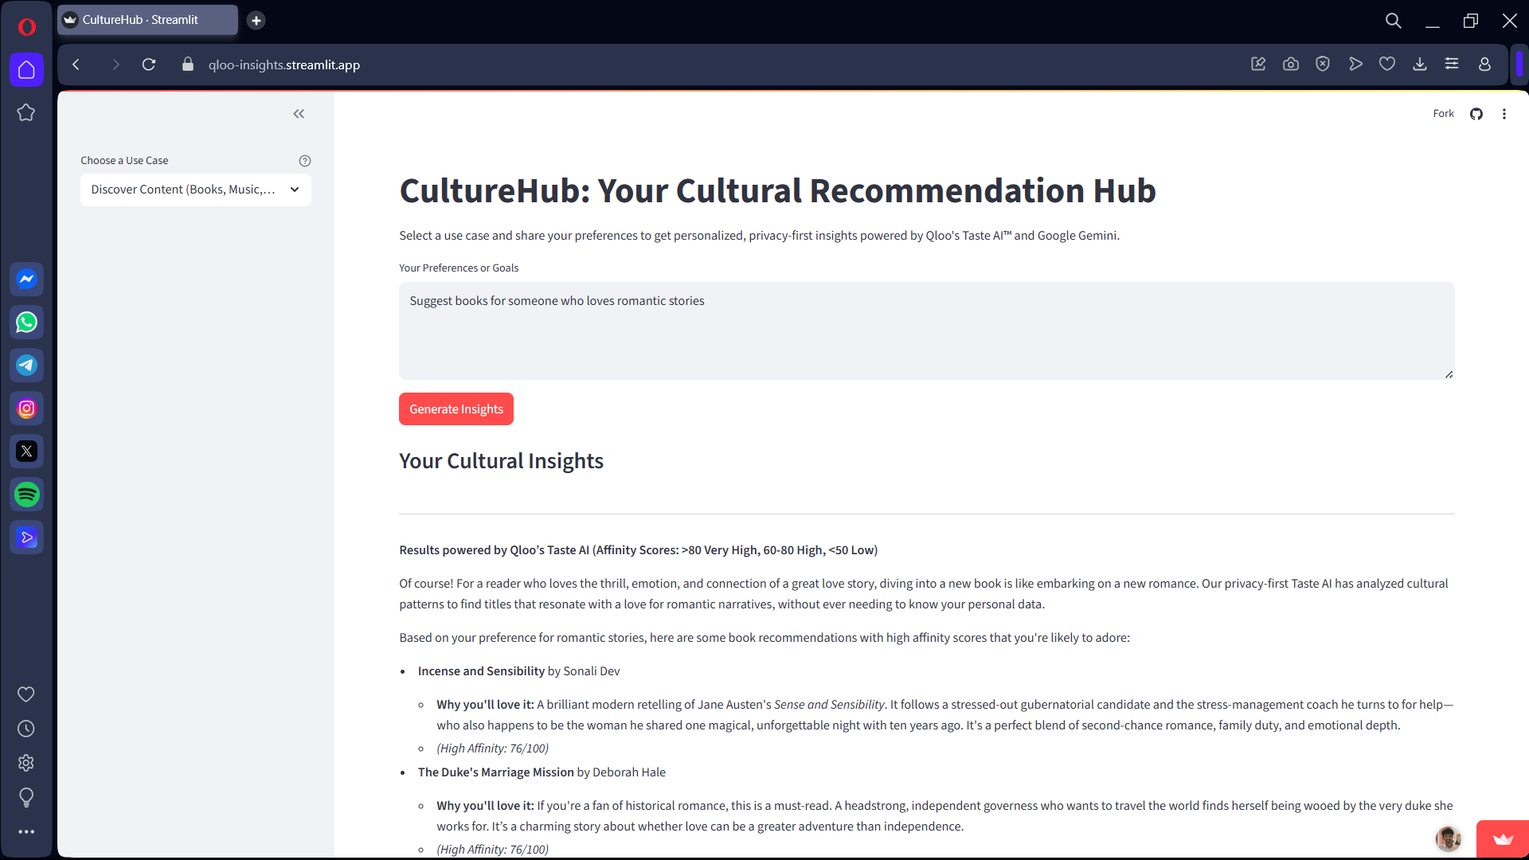The height and width of the screenshot is (860, 1529).
Task: Open Opera sidebar settings gear
Action: pyautogui.click(x=26, y=763)
